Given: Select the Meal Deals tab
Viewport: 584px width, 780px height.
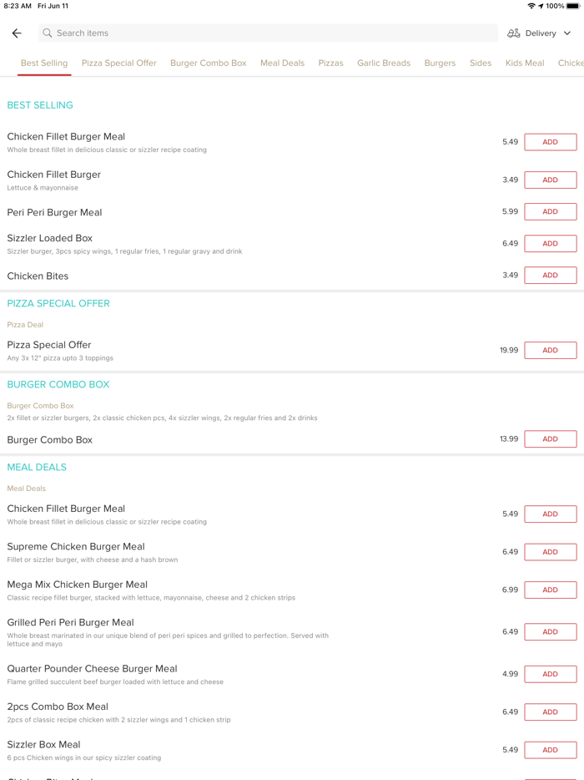Looking at the screenshot, I should tap(282, 63).
